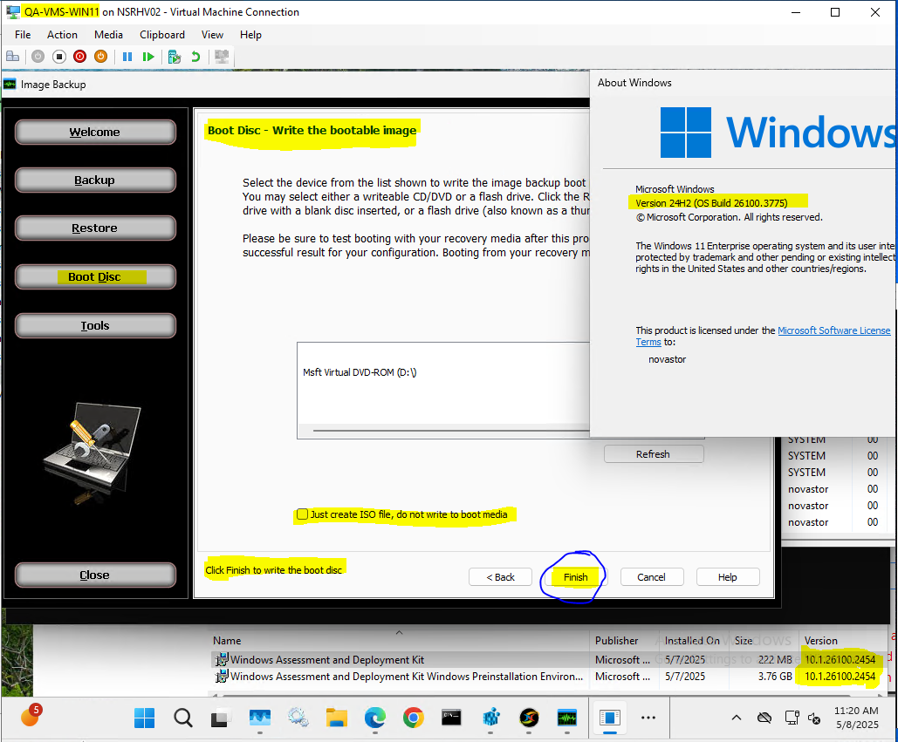
Task: Open the Backup section in the sidebar
Action: (95, 180)
